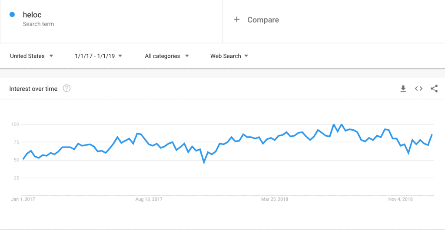Open the 1/1/17 - 1/1/19 date range dropdown
Viewport: 445px width, 230px height.
tap(99, 56)
